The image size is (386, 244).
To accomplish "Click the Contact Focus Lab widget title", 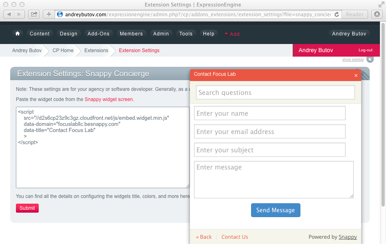I will pos(215,74).
